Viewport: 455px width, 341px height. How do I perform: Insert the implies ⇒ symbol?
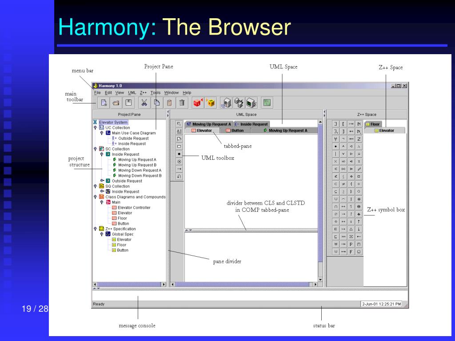click(343, 162)
